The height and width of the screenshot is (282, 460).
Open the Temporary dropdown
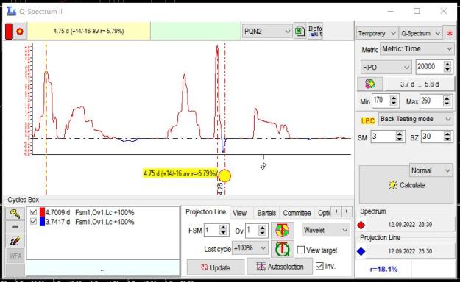(x=377, y=33)
